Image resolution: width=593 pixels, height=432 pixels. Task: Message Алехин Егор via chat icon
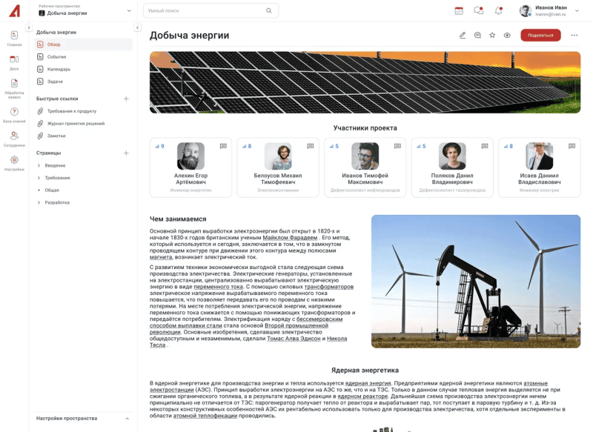223,147
